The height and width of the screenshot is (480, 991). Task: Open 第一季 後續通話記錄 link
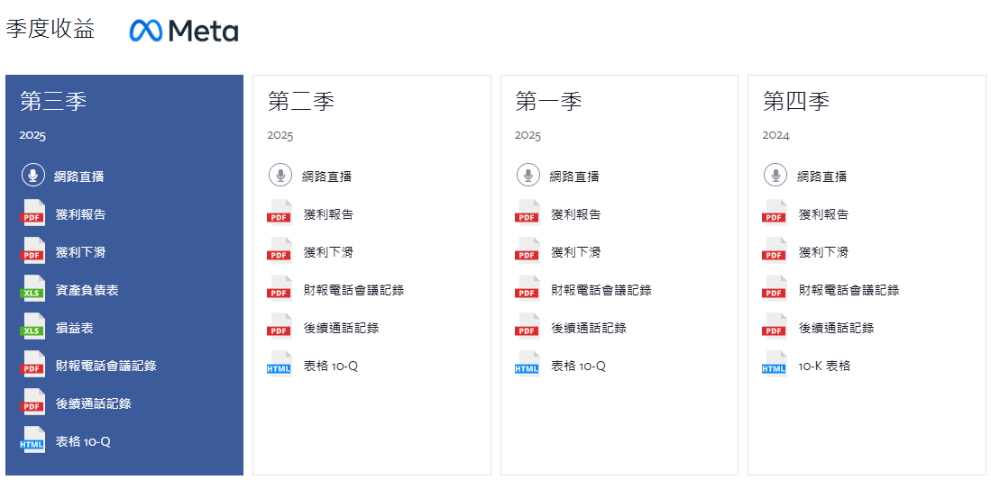coord(589,328)
